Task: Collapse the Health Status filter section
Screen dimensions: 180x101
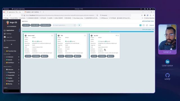Action: (x=19, y=67)
